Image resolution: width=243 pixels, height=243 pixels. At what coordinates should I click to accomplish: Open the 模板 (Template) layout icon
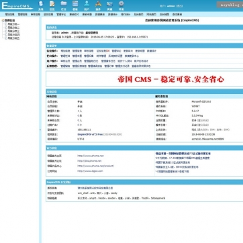[x=75, y=3]
